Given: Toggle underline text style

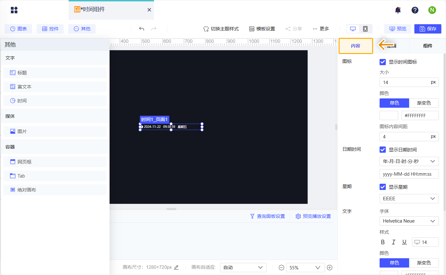Looking at the screenshot, I should point(404,242).
